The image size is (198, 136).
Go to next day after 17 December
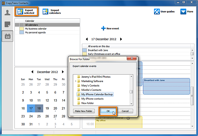pyautogui.click(x=121, y=39)
